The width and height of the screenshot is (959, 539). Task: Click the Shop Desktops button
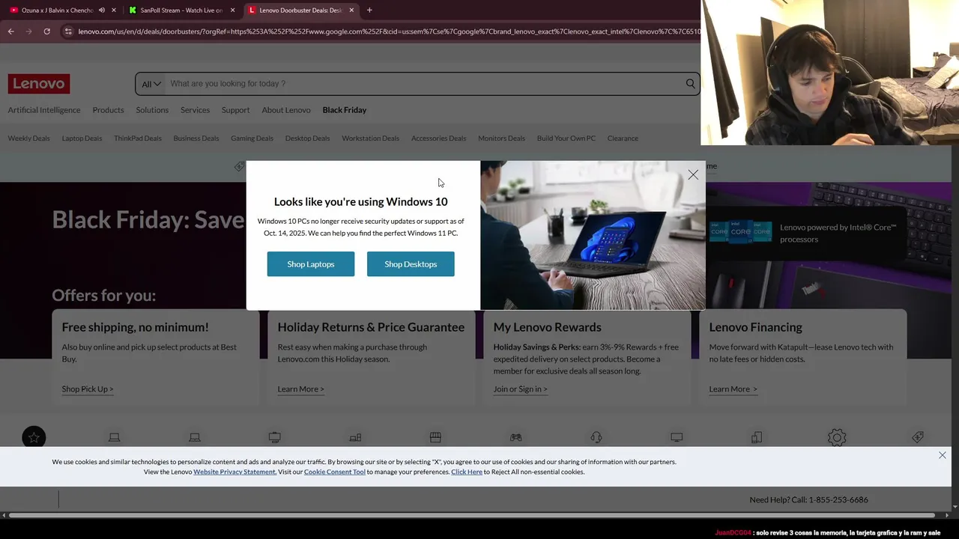coord(411,264)
